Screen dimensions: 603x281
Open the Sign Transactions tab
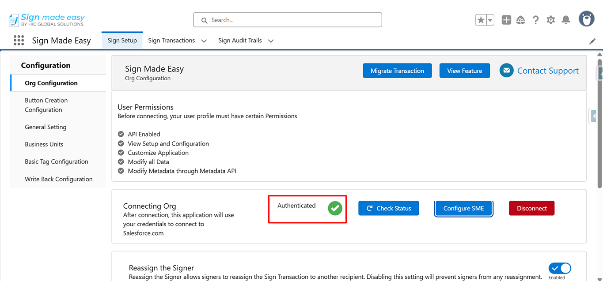click(171, 41)
